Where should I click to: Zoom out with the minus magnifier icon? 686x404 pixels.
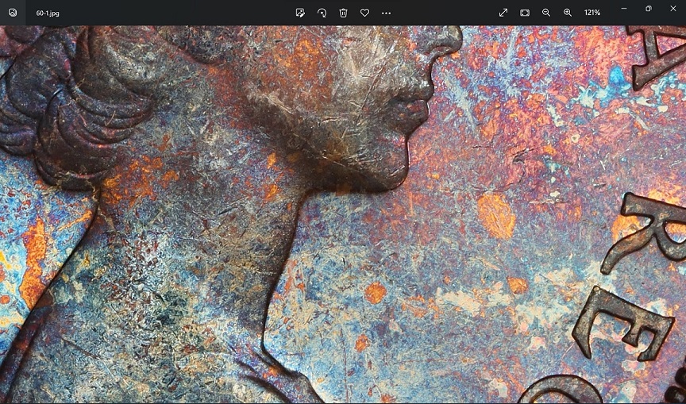click(546, 13)
